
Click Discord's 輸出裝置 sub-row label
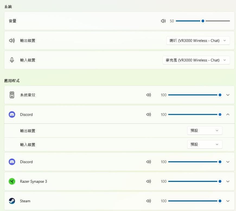pos(28,131)
